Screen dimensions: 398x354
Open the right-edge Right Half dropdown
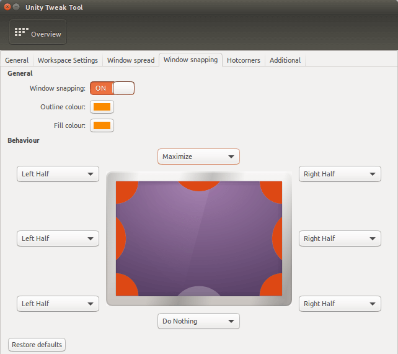coord(340,238)
